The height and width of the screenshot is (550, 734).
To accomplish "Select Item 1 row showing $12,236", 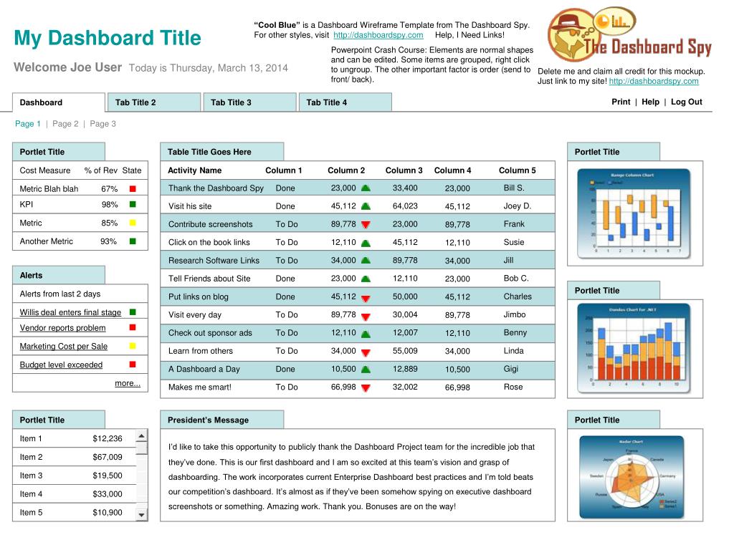I will [x=75, y=439].
